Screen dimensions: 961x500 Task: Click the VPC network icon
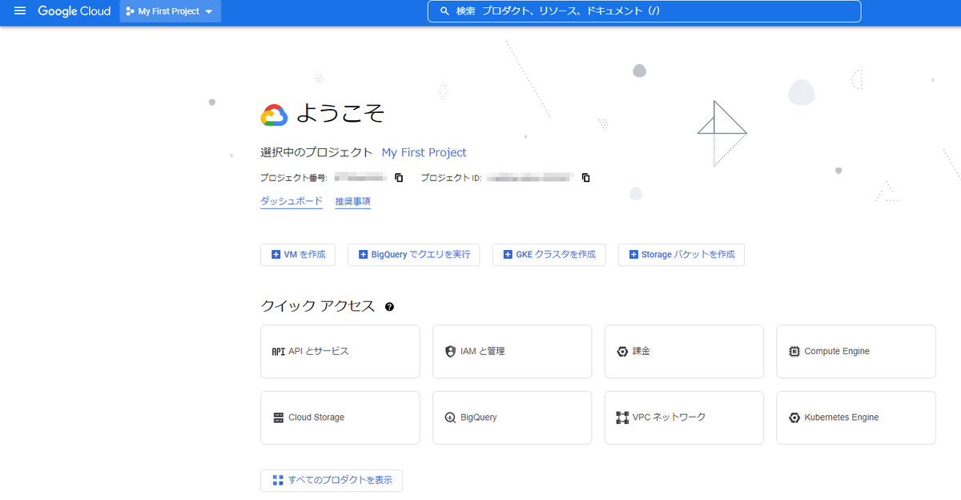pos(622,417)
